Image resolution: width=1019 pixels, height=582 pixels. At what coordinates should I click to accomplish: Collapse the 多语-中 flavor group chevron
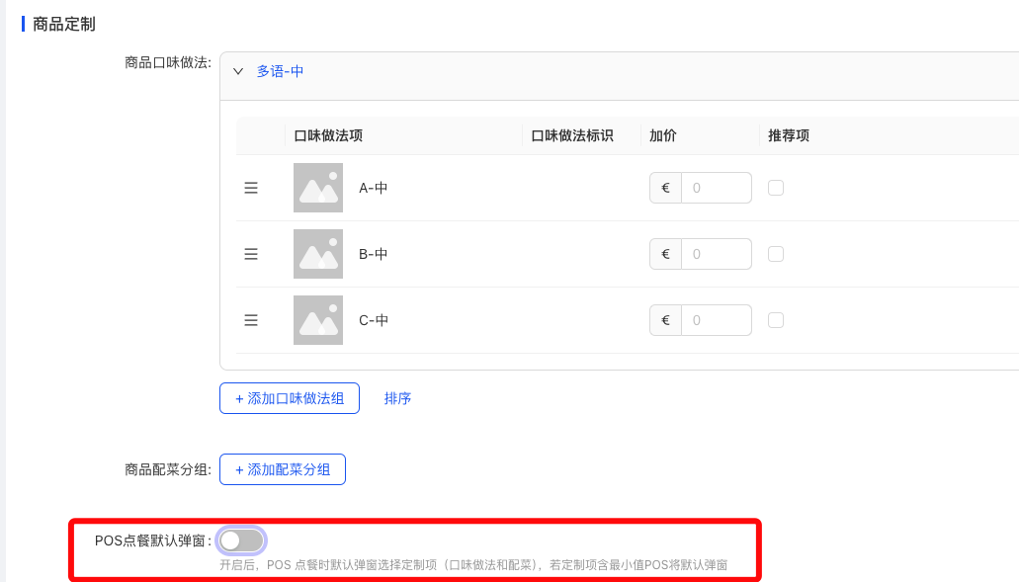[x=238, y=71]
